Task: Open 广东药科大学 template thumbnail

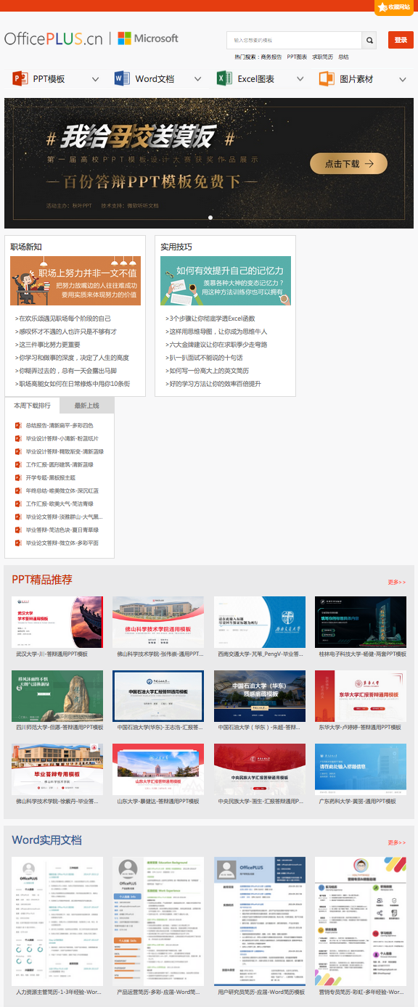Action: click(361, 770)
